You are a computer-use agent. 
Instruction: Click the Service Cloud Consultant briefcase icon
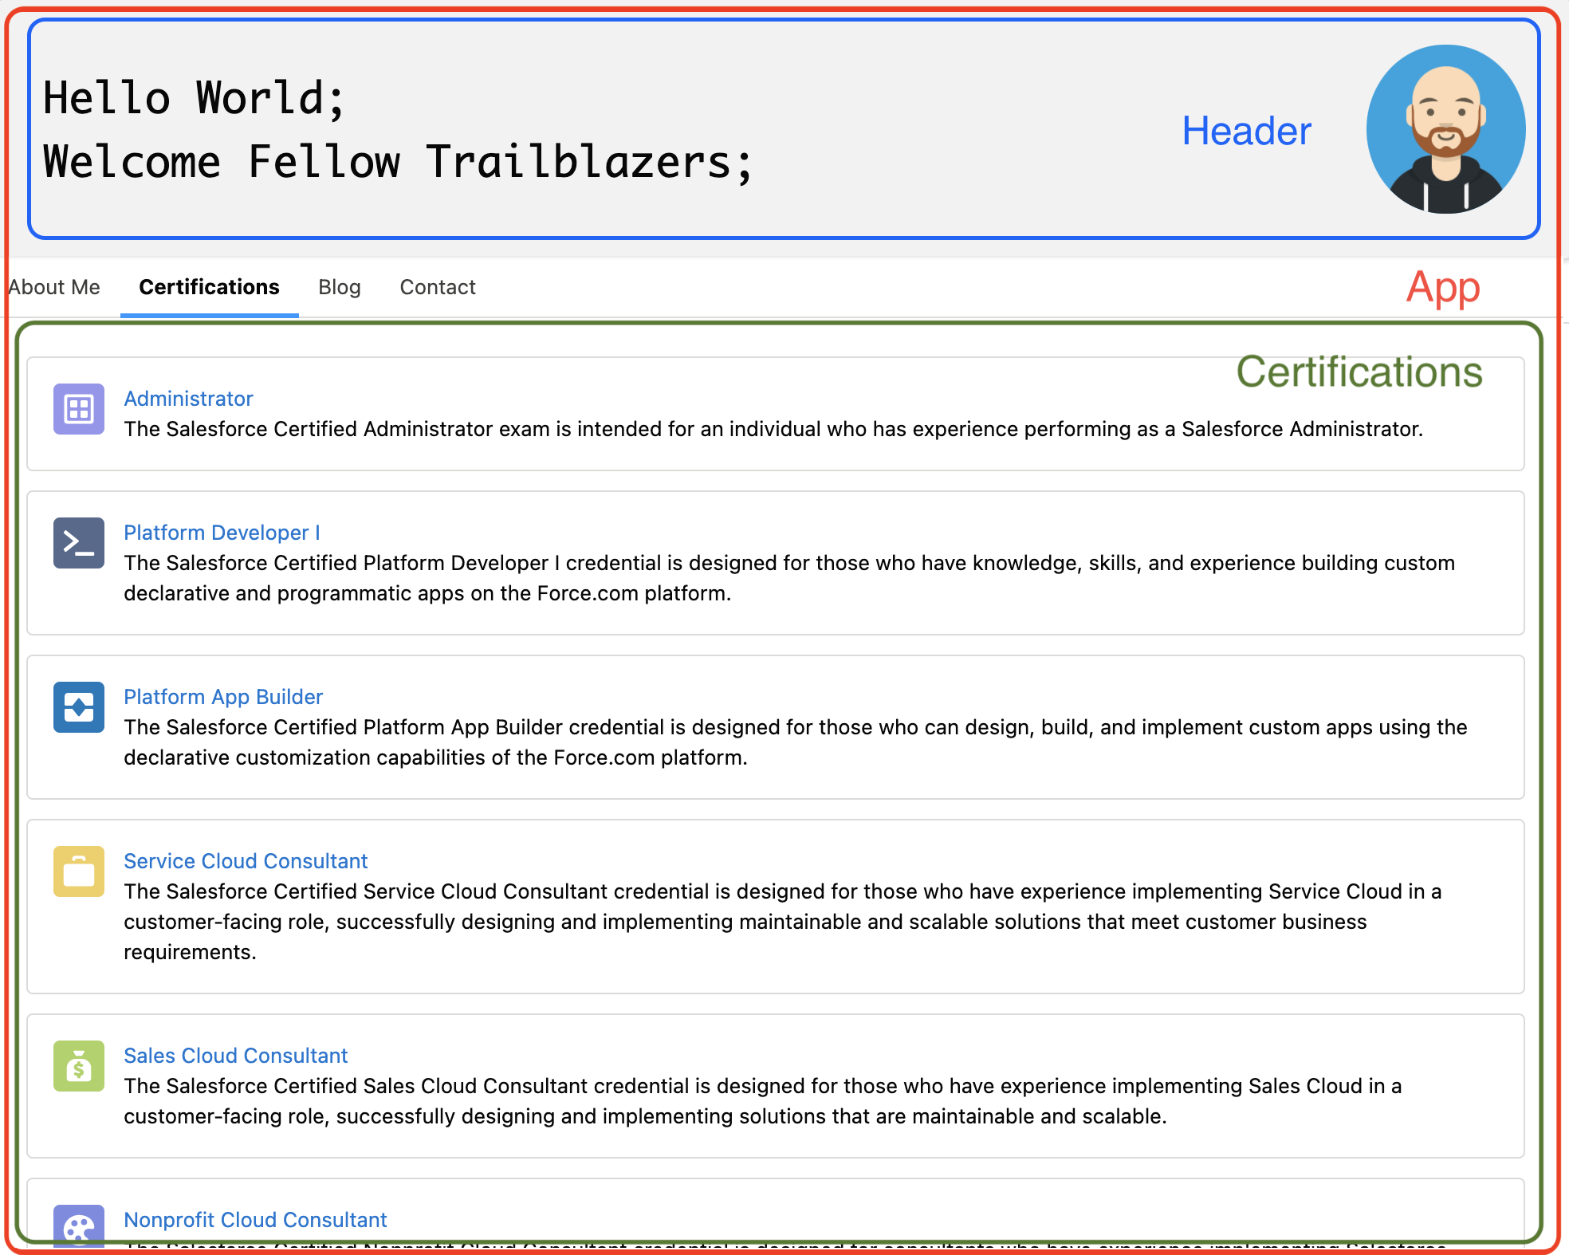pyautogui.click(x=79, y=871)
